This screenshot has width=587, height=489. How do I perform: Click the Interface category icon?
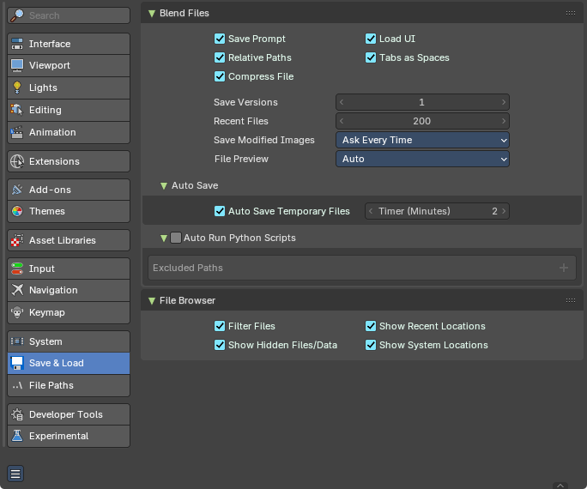[x=17, y=44]
